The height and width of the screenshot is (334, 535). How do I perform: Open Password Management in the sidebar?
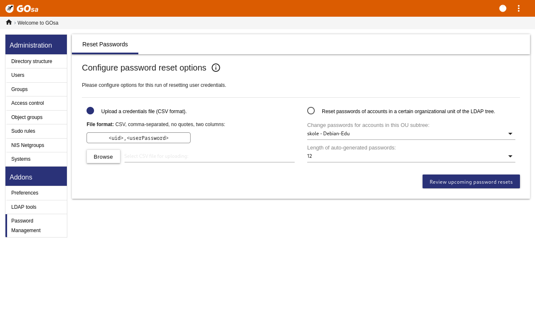coord(26,225)
